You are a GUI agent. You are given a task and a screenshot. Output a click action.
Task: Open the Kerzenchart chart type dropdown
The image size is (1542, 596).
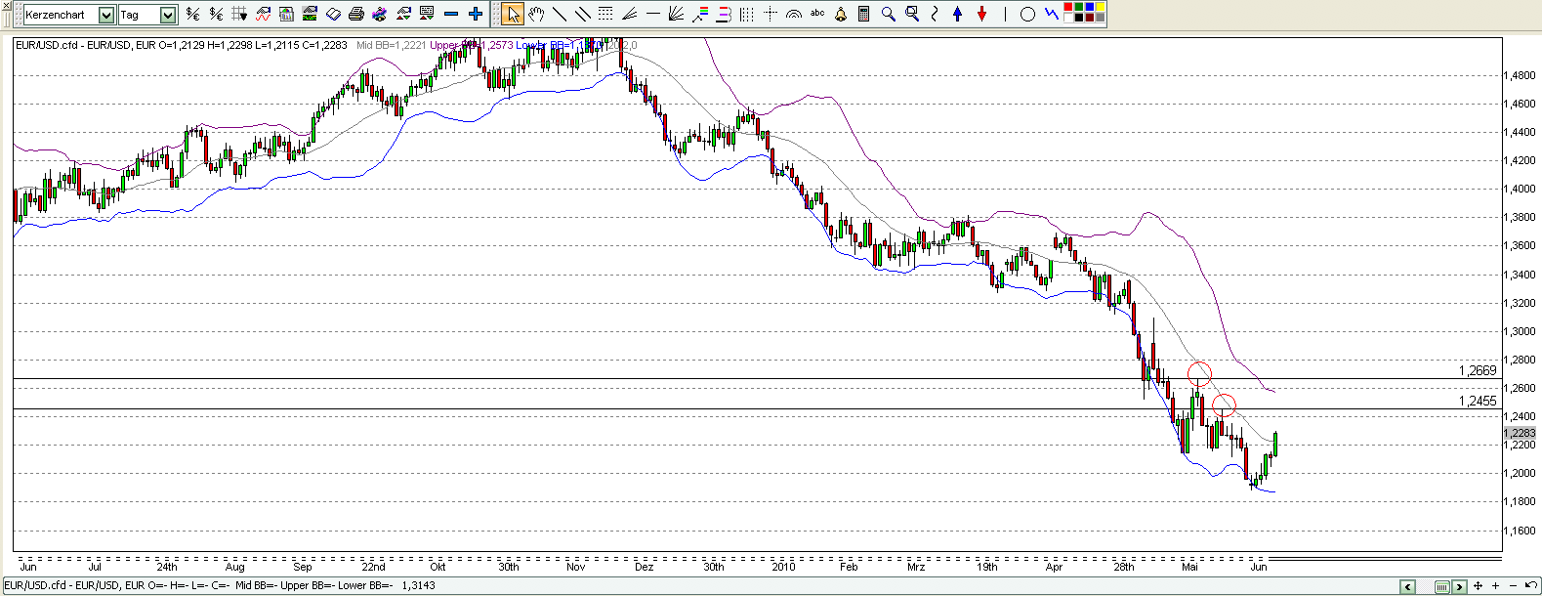106,15
